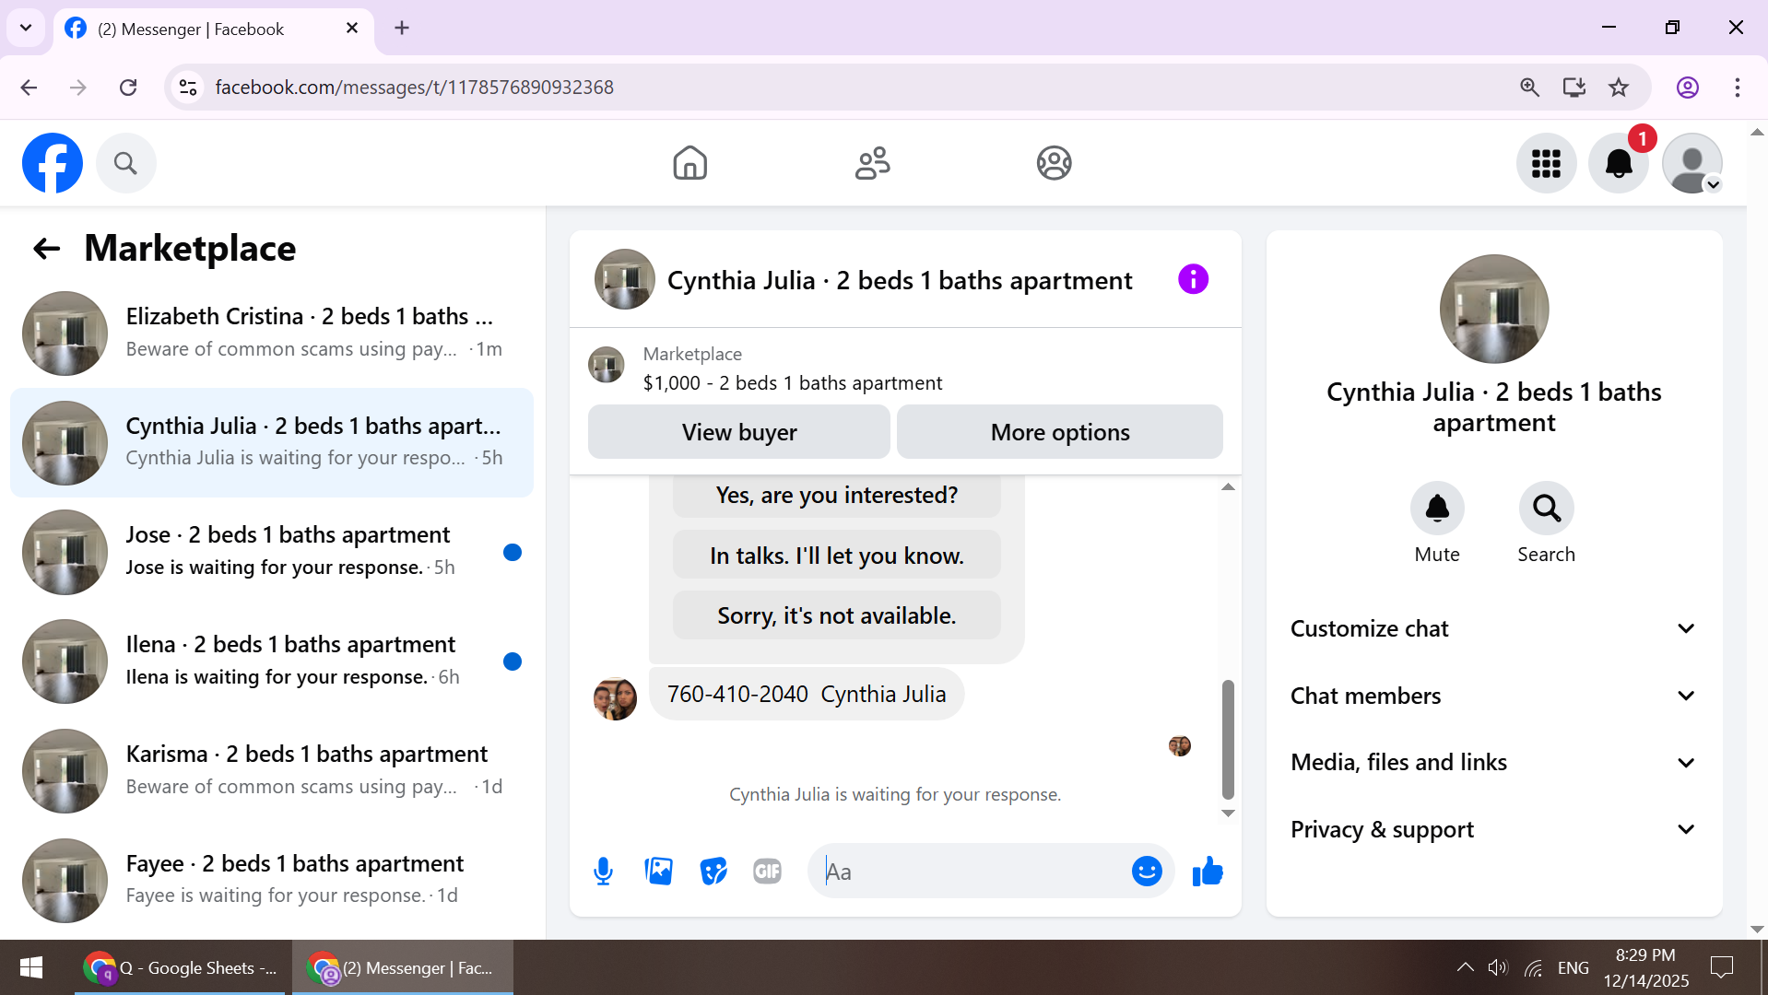Select the Cynthia Julia conversation in list
This screenshot has width=1768, height=995.
pos(272,442)
